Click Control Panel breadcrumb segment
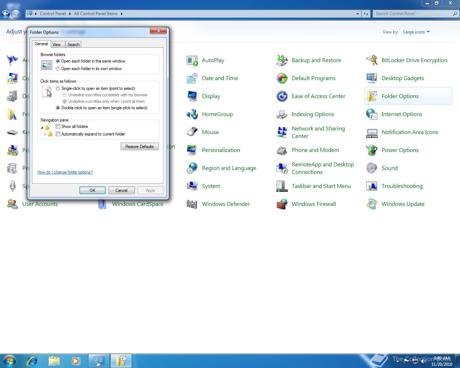This screenshot has height=368, width=460. (x=53, y=14)
